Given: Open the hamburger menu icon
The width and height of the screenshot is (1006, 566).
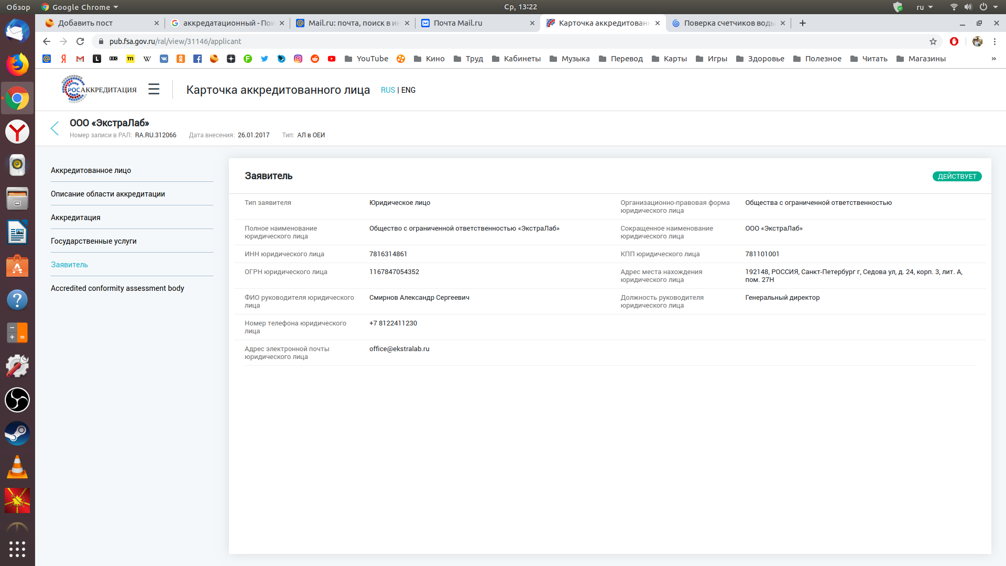Looking at the screenshot, I should 155,90.
